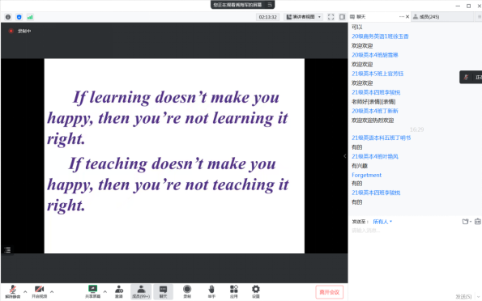Image resolution: width=482 pixels, height=301 pixels.
Task: Raise hand using hand icon
Action: click(x=211, y=291)
